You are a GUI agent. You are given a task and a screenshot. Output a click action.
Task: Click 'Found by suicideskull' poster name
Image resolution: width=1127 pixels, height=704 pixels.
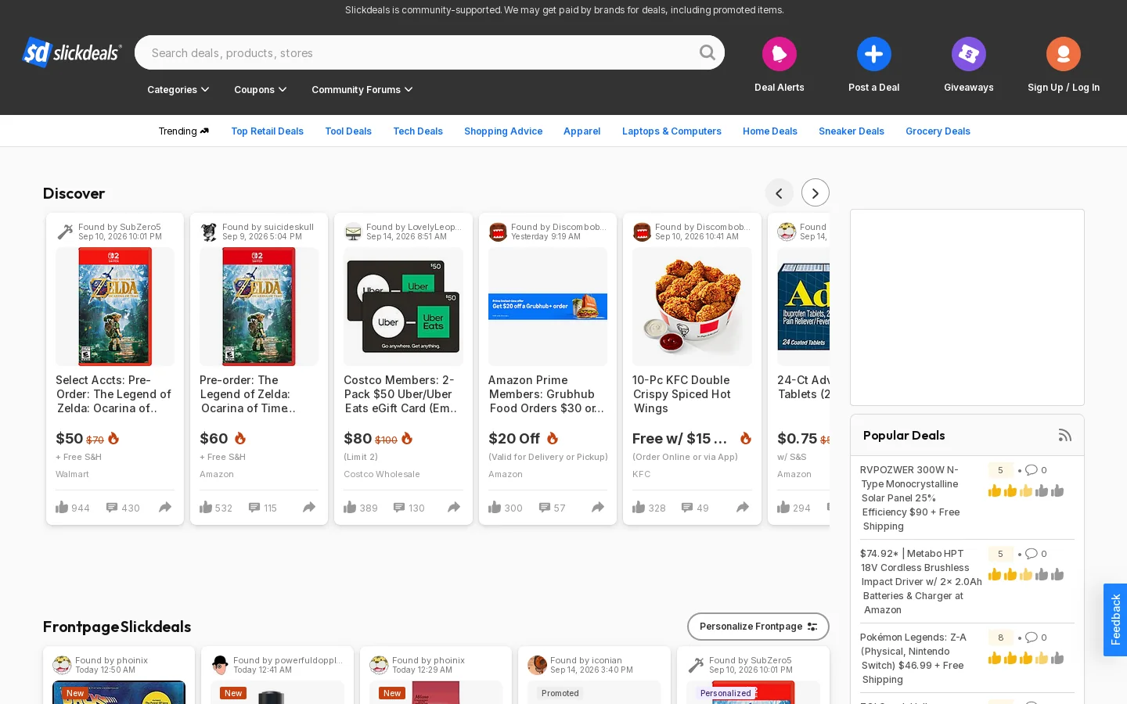(x=268, y=227)
